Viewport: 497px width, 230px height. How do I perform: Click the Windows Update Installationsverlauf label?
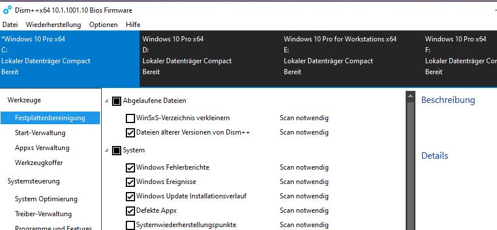[191, 195]
